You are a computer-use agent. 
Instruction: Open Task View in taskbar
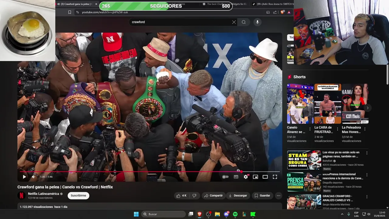pyautogui.click(x=191, y=214)
